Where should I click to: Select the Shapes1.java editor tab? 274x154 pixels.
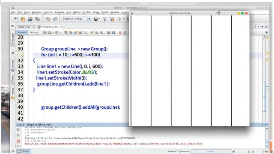click(x=51, y=27)
